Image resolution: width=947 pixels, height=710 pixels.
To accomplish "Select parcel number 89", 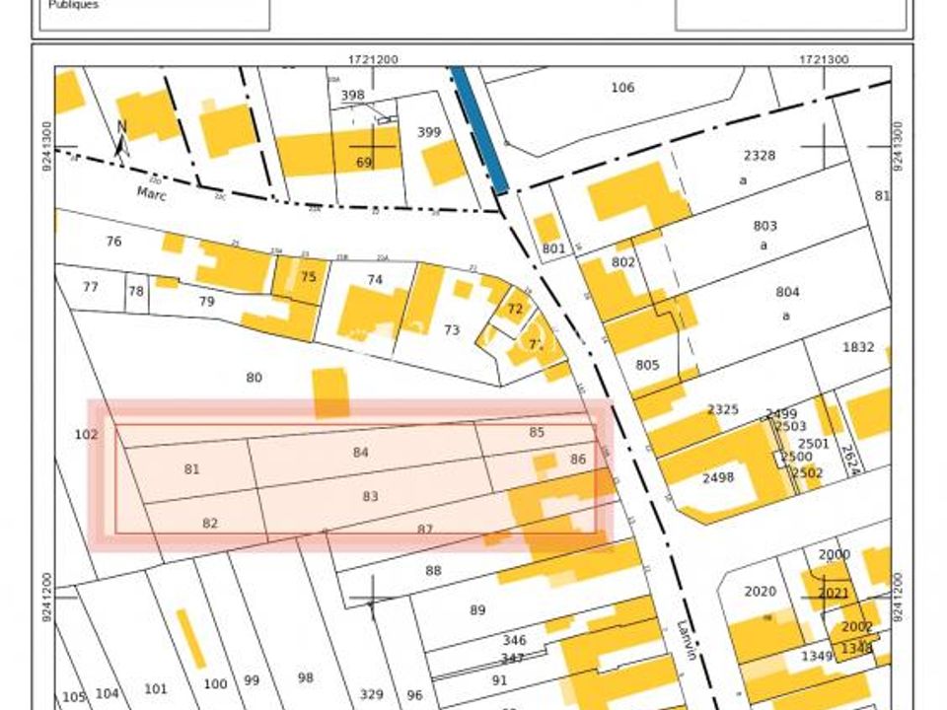I will (477, 610).
